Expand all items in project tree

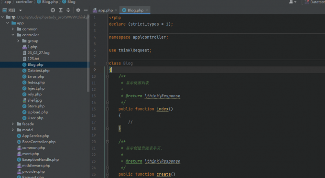(x=61, y=10)
